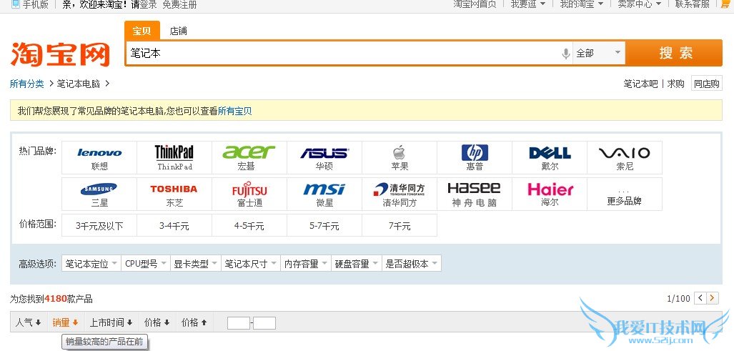This screenshot has height=351, width=734.
Task: Open the 免费注册 link
Action: [180, 5]
